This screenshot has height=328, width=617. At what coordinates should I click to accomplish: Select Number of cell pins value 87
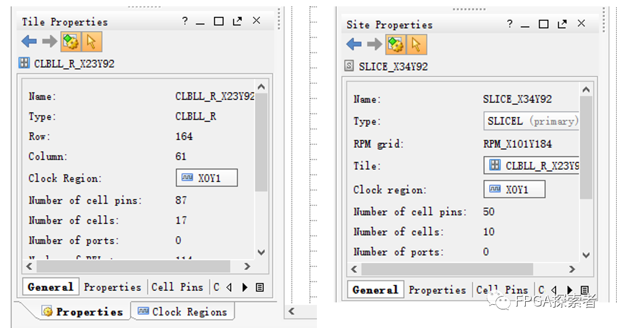(181, 200)
